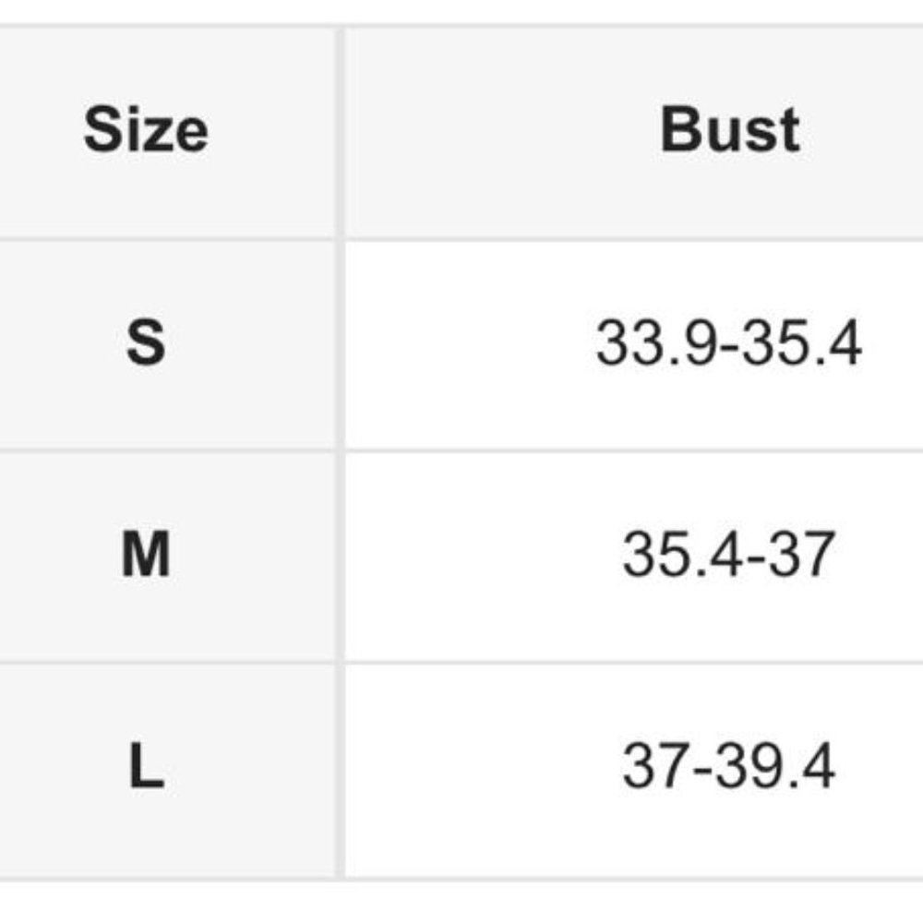Click the border between M and L rows
The height and width of the screenshot is (923, 923).
point(461,663)
